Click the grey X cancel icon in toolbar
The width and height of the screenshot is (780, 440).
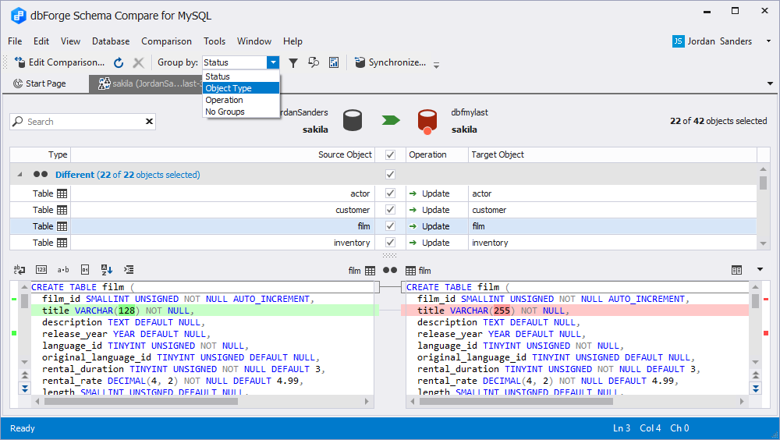point(138,62)
